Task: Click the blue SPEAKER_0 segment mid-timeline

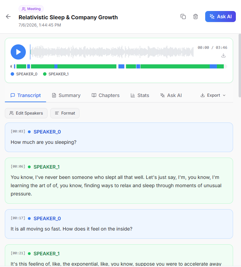Action: pos(121,66)
